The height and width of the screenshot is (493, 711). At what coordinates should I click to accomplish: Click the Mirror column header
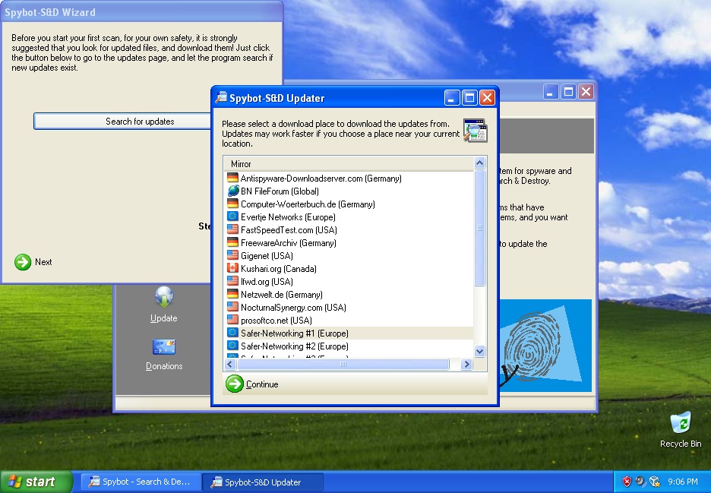tap(349, 164)
